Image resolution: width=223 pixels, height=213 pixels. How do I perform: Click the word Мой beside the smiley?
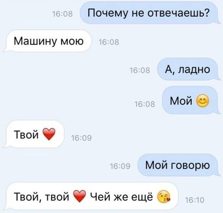(181, 101)
